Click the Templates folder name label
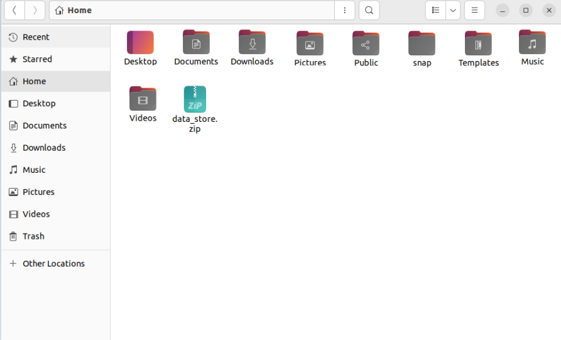 pos(478,63)
